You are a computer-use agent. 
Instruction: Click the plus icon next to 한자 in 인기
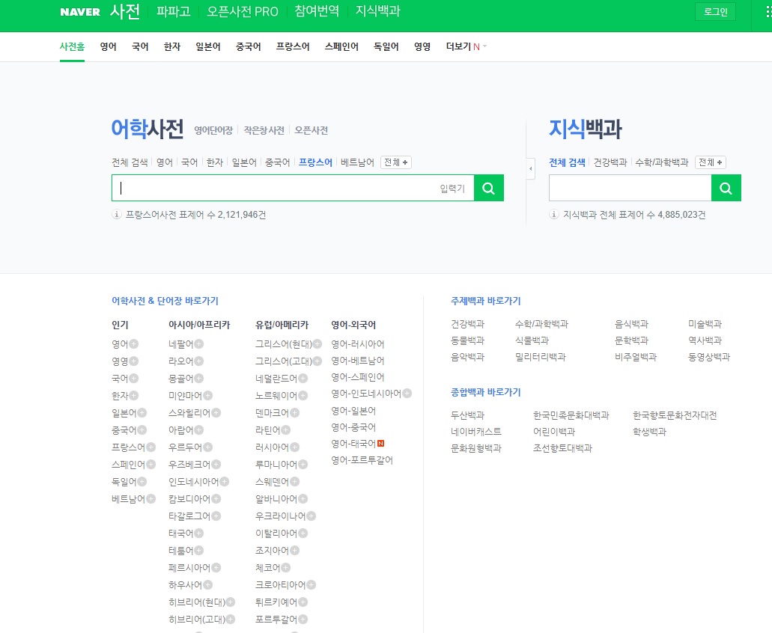tap(134, 396)
